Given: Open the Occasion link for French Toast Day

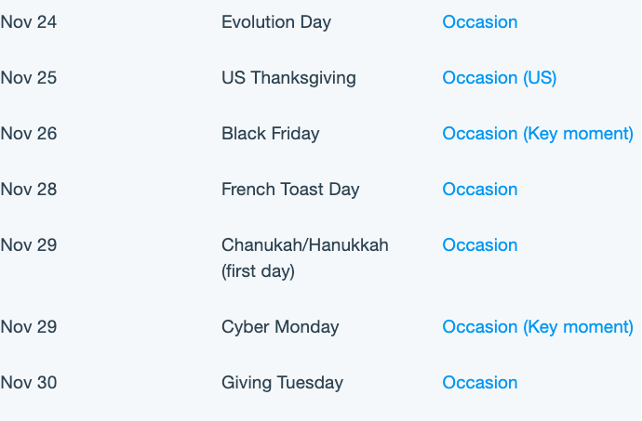Looking at the screenshot, I should (480, 189).
